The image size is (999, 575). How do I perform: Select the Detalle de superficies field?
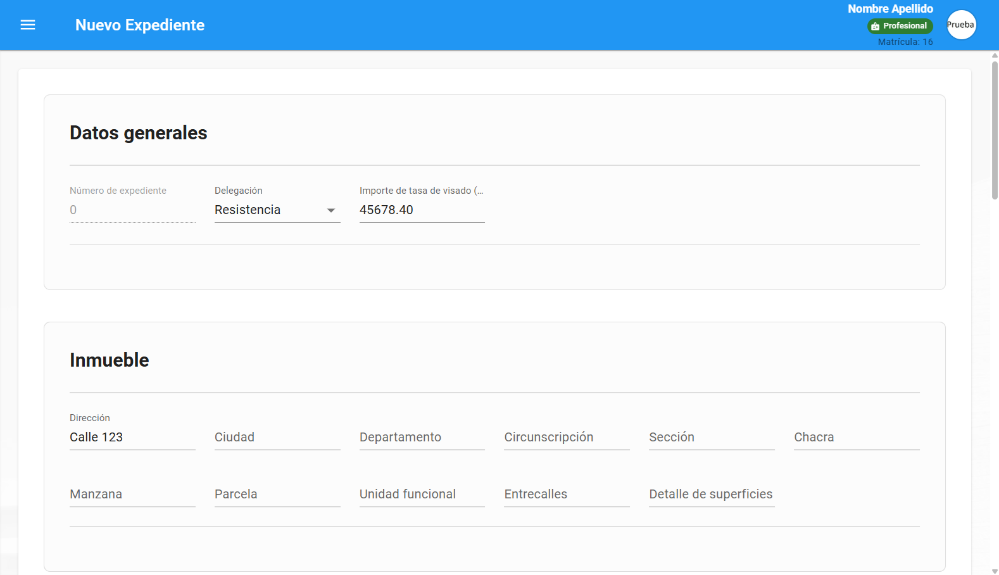[x=711, y=495]
